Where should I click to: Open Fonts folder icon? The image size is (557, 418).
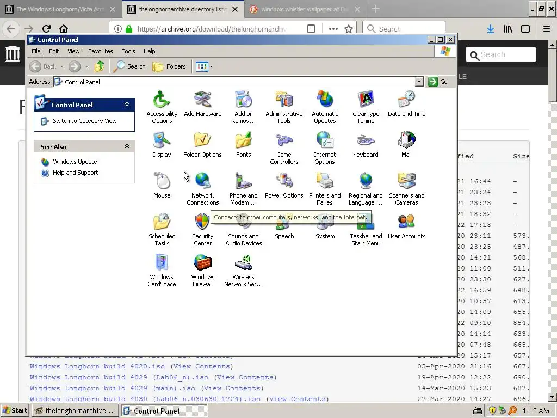pos(243,145)
